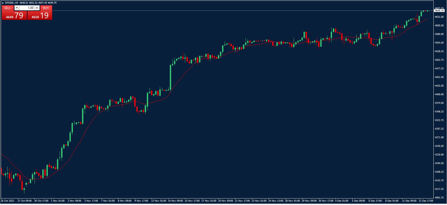Click the SELL button
Image resolution: width=447 pixels, height=205 pixels.
pos(8,8)
